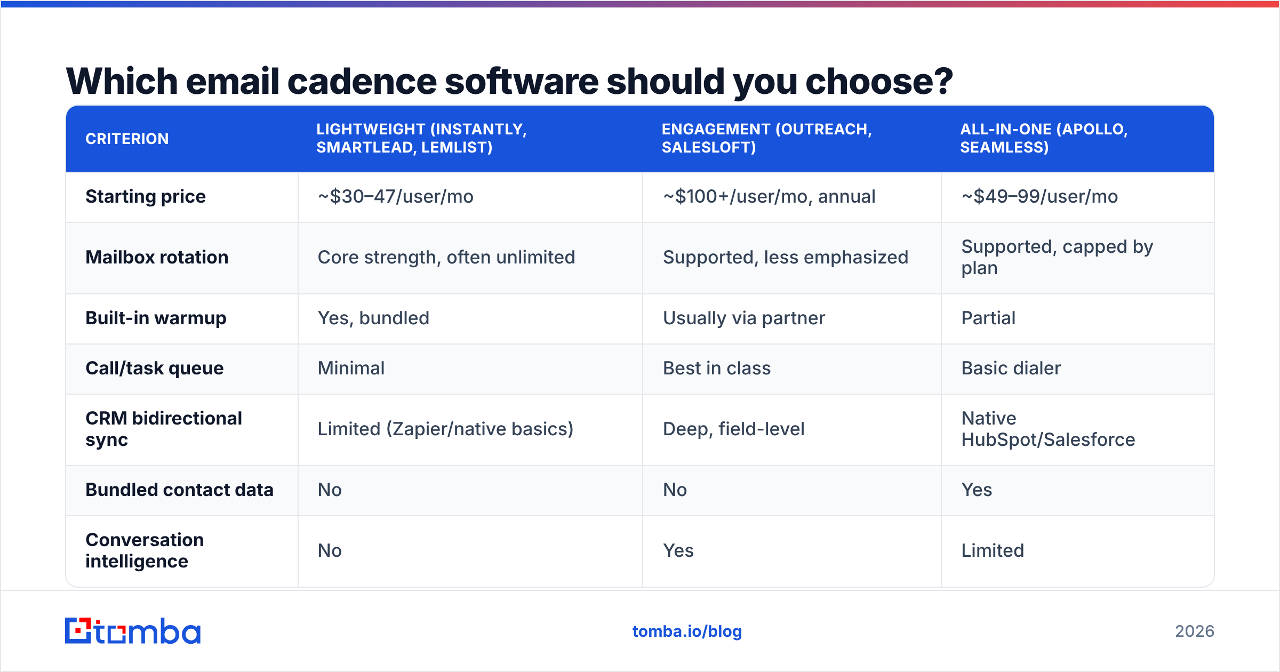Select the '~$30–47/user/mo' cell
The image size is (1280, 672).
[396, 196]
